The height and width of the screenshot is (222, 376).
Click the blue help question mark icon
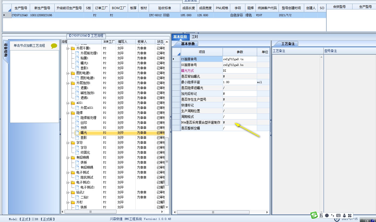[x=373, y=221]
